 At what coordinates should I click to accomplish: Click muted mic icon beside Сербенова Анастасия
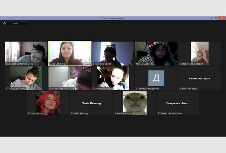tap(50, 89)
